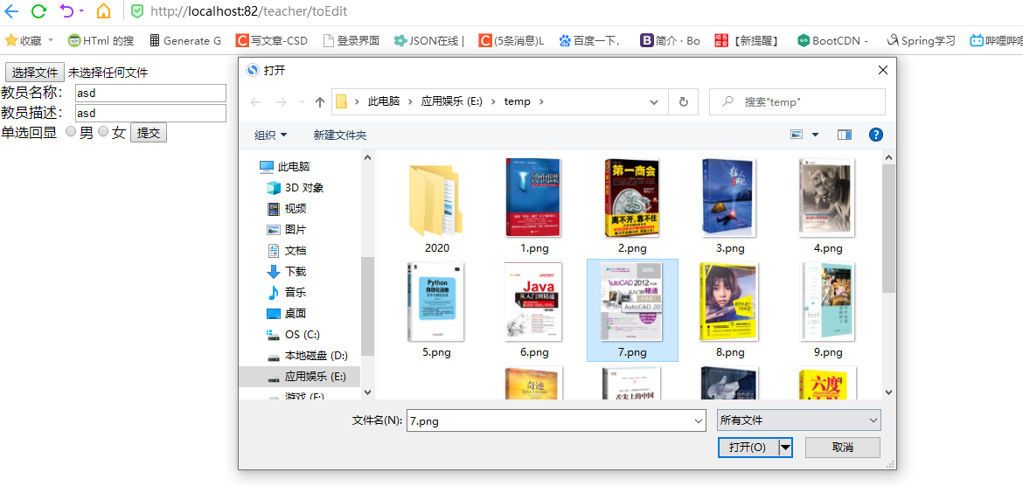Open the BootCDN bookmark
Viewport: 1023px width, 486px height.
[832, 40]
